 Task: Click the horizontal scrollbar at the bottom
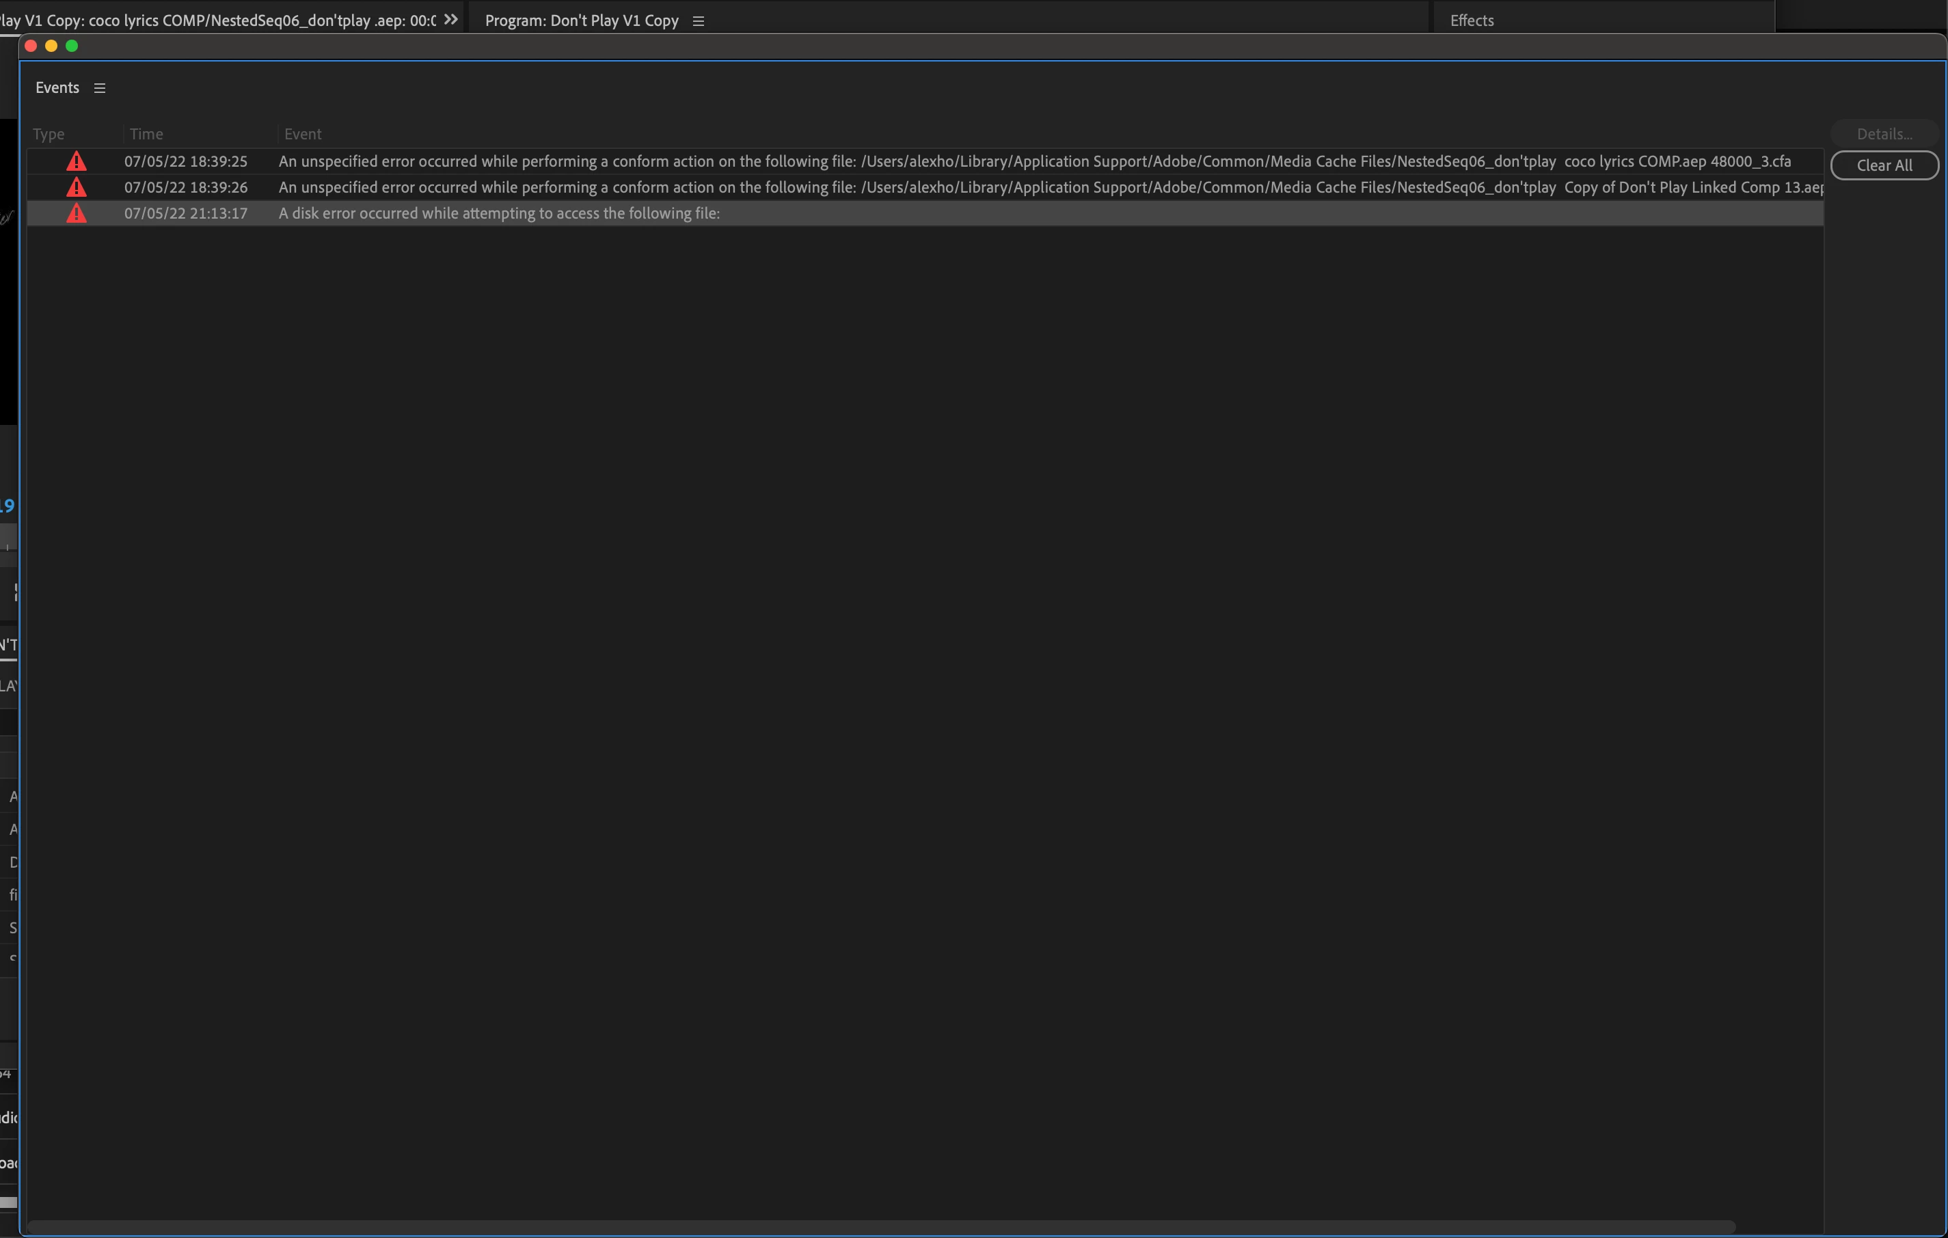[880, 1226]
